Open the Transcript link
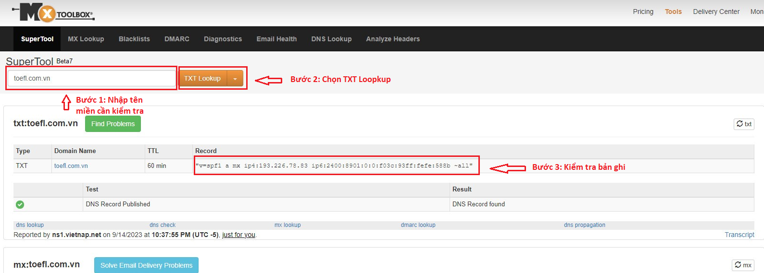This screenshot has height=273, width=764. point(739,235)
